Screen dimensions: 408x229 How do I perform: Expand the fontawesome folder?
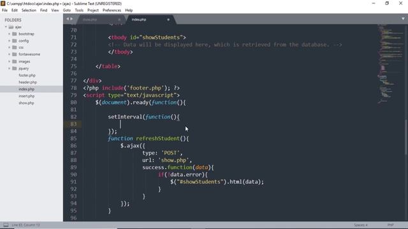(10, 54)
